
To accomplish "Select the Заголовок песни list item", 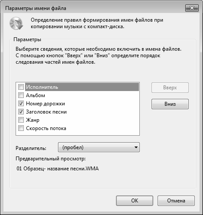I will pyautogui.click(x=46, y=112).
